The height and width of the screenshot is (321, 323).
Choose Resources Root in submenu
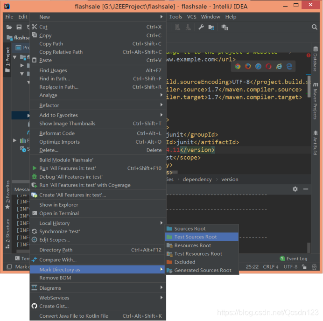202,245
